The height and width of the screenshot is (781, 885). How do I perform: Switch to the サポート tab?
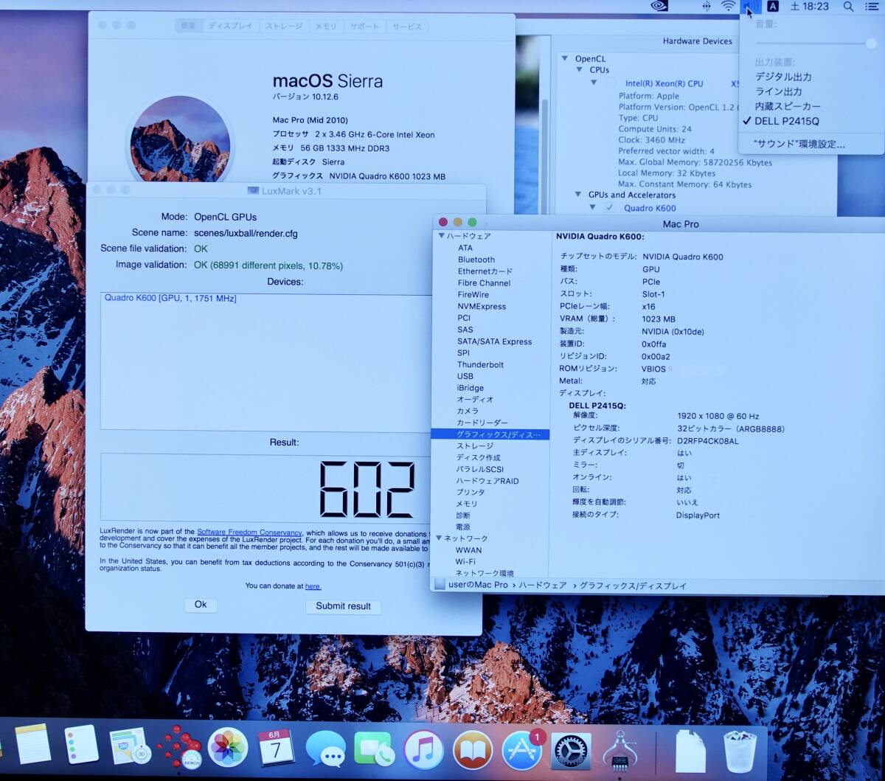pos(364,26)
